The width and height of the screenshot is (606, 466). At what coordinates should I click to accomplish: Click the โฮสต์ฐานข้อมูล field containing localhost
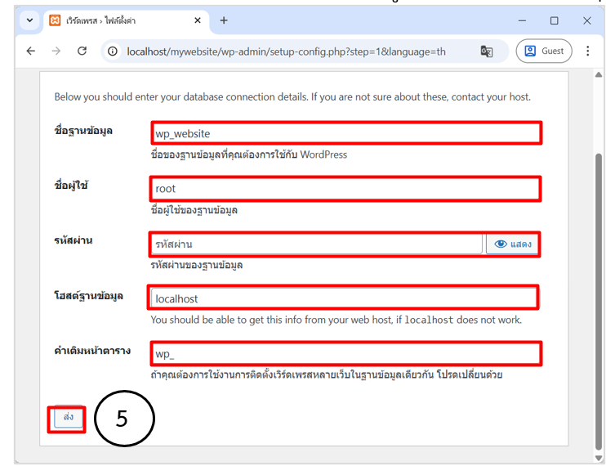[x=344, y=298]
